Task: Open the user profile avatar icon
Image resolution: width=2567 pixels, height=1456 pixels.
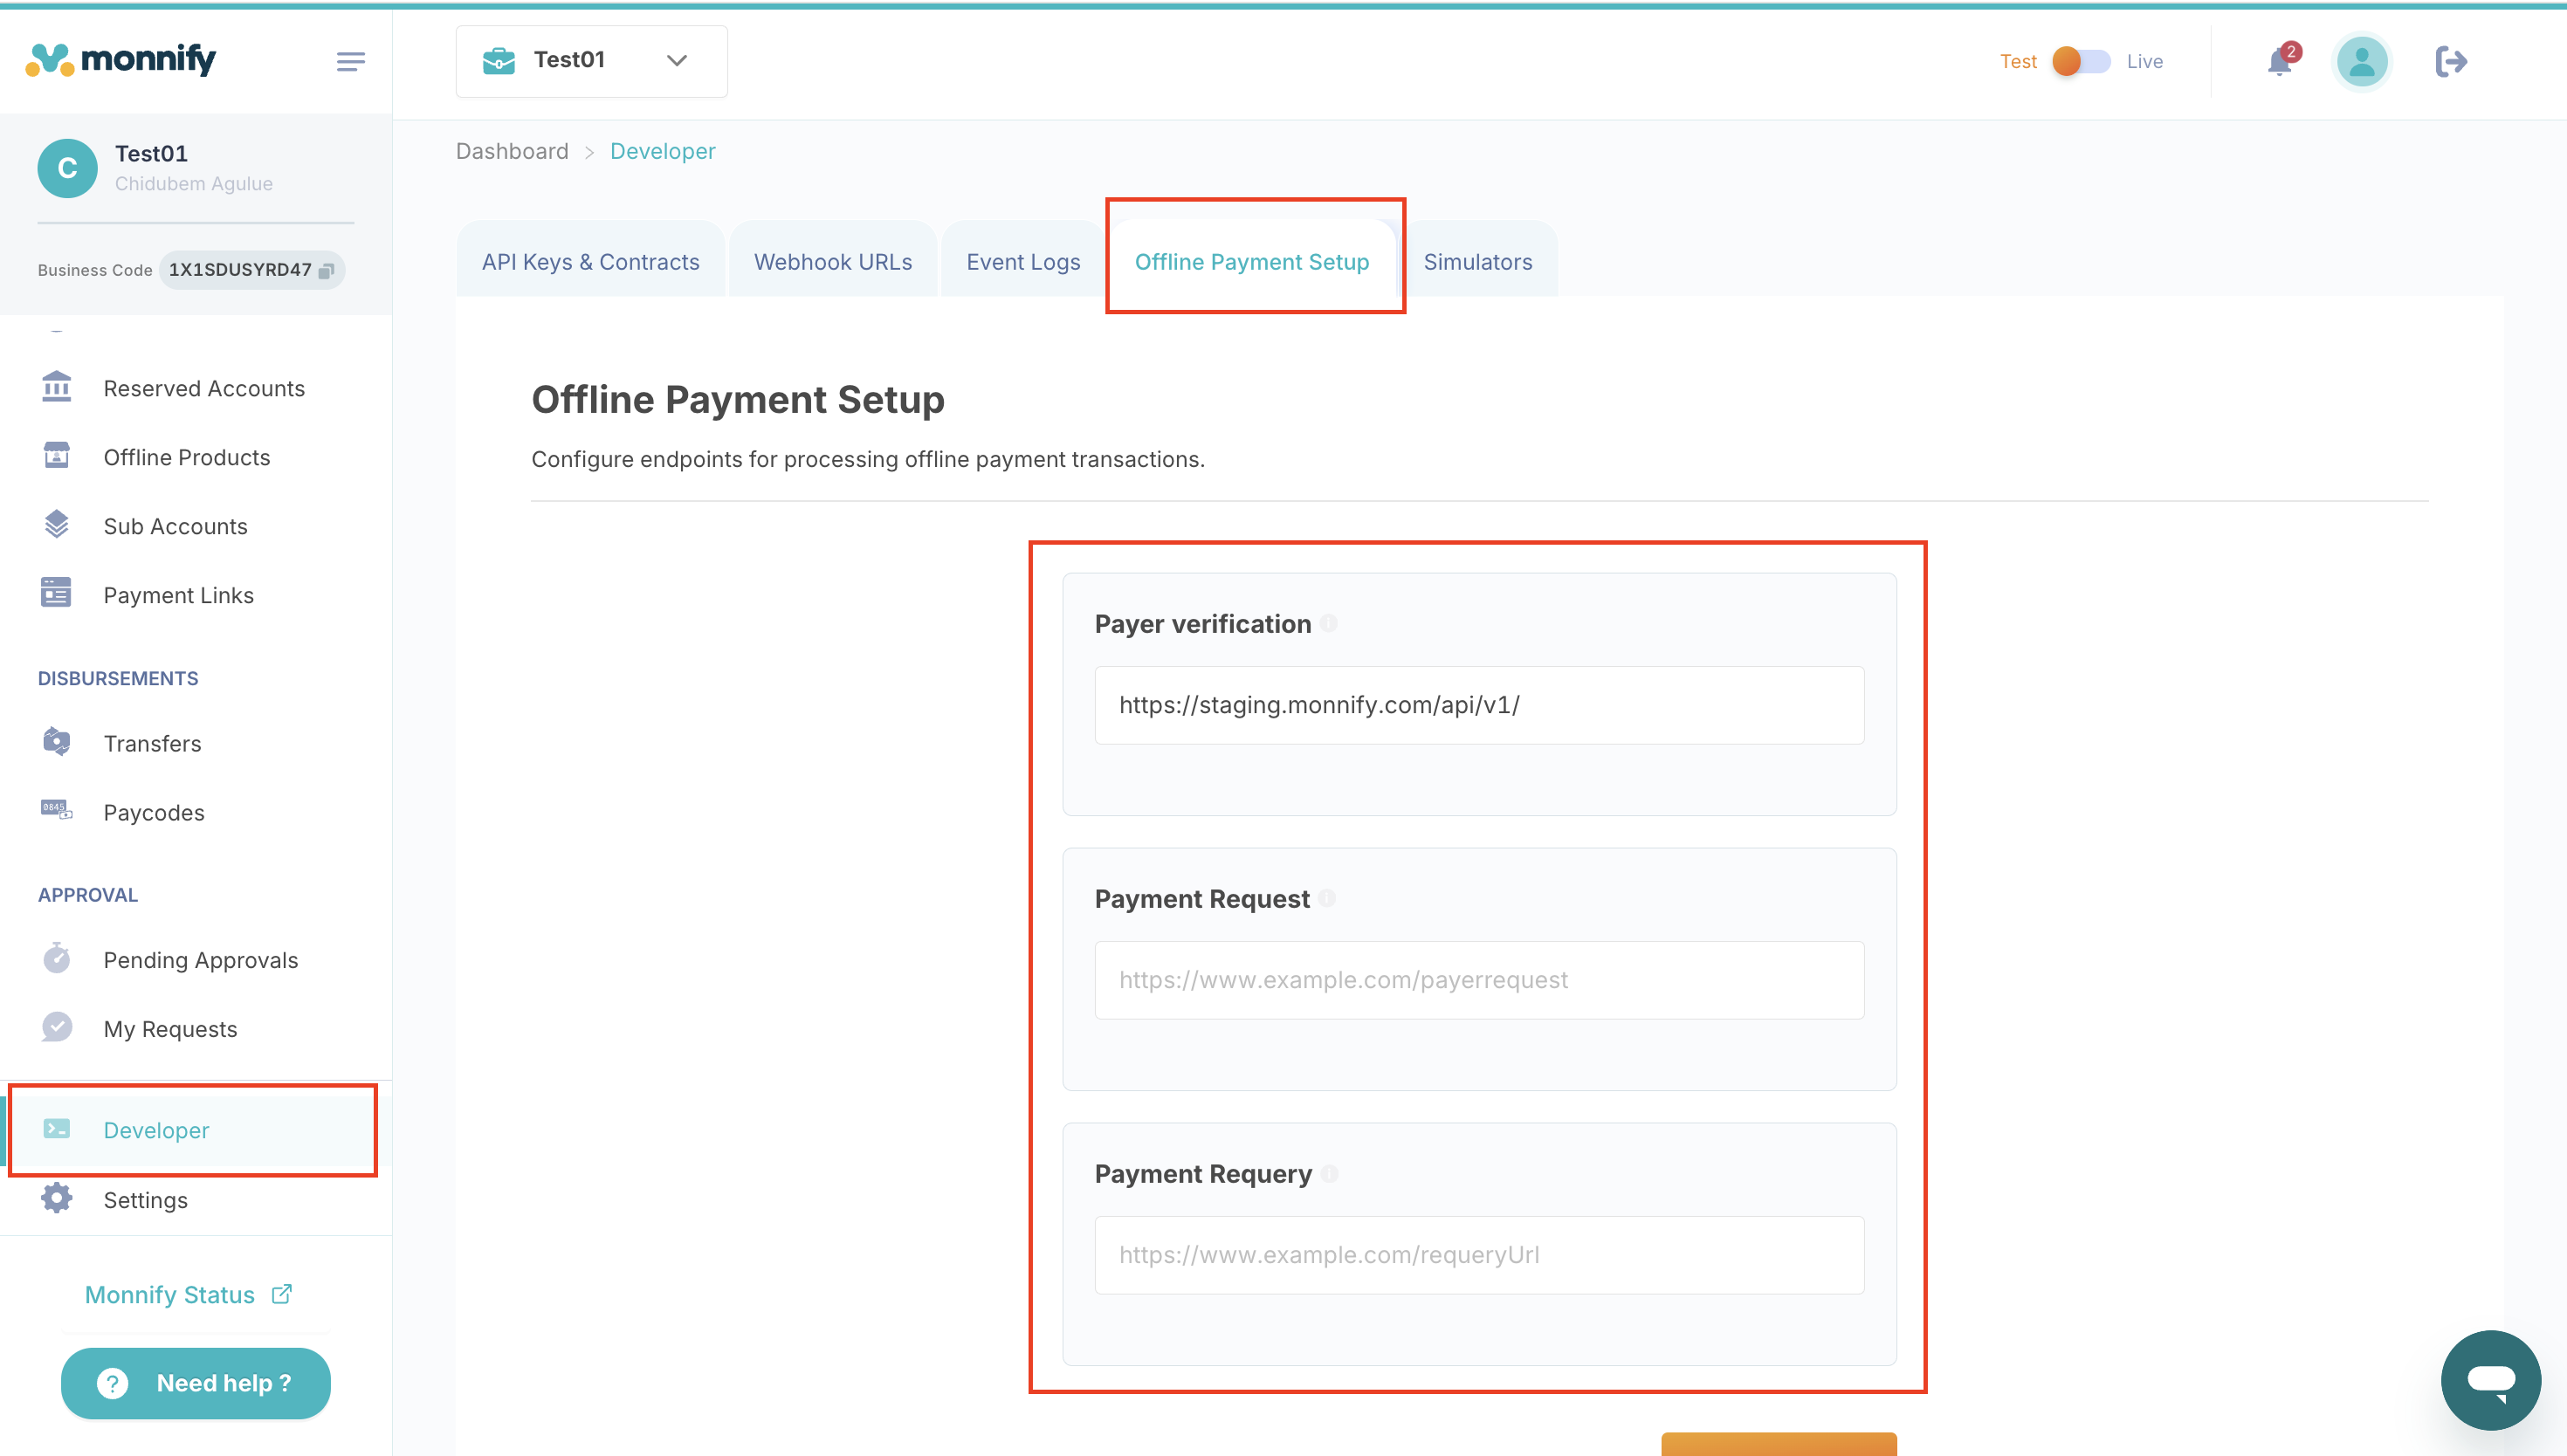Action: tap(2361, 62)
